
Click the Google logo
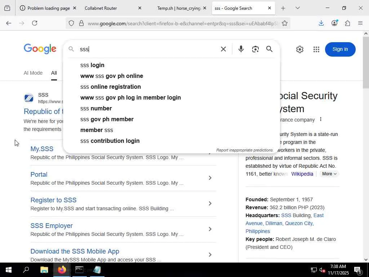point(40,49)
